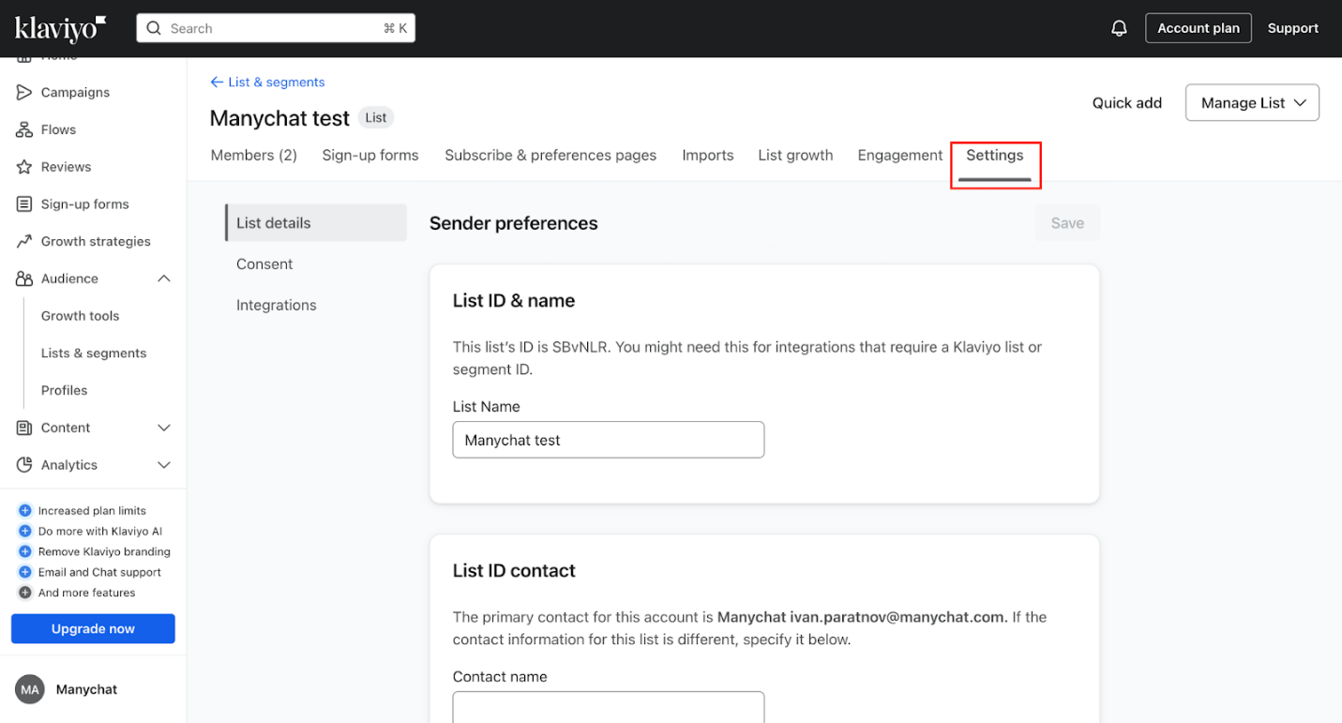
Task: Open Reviews via the star icon
Action: (23, 166)
